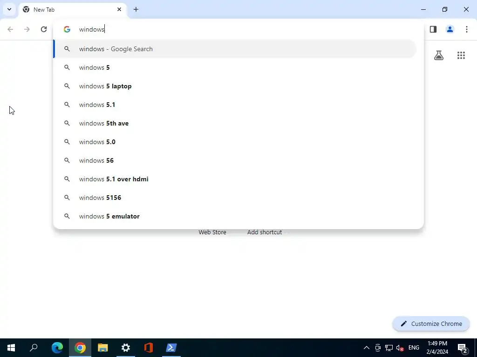Open Chrome Labs flask icon

[x=439, y=55]
